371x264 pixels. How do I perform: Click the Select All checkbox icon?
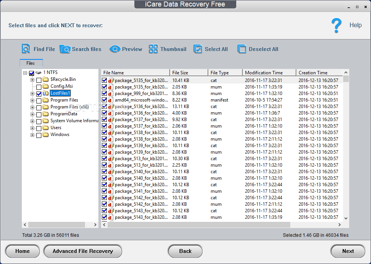[x=198, y=49]
